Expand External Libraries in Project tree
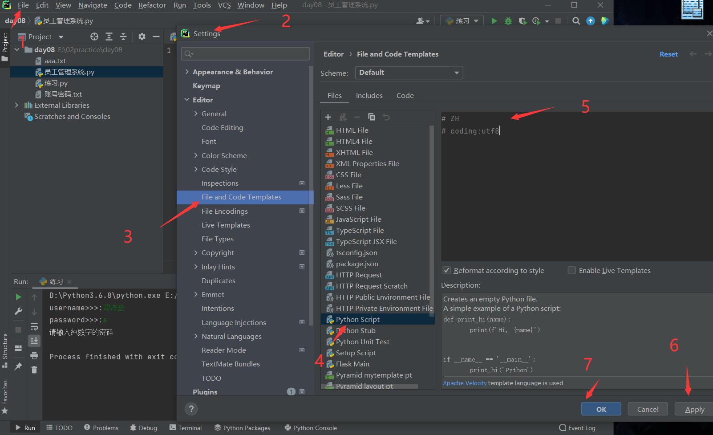Viewport: 713px width, 435px height. pyautogui.click(x=16, y=105)
